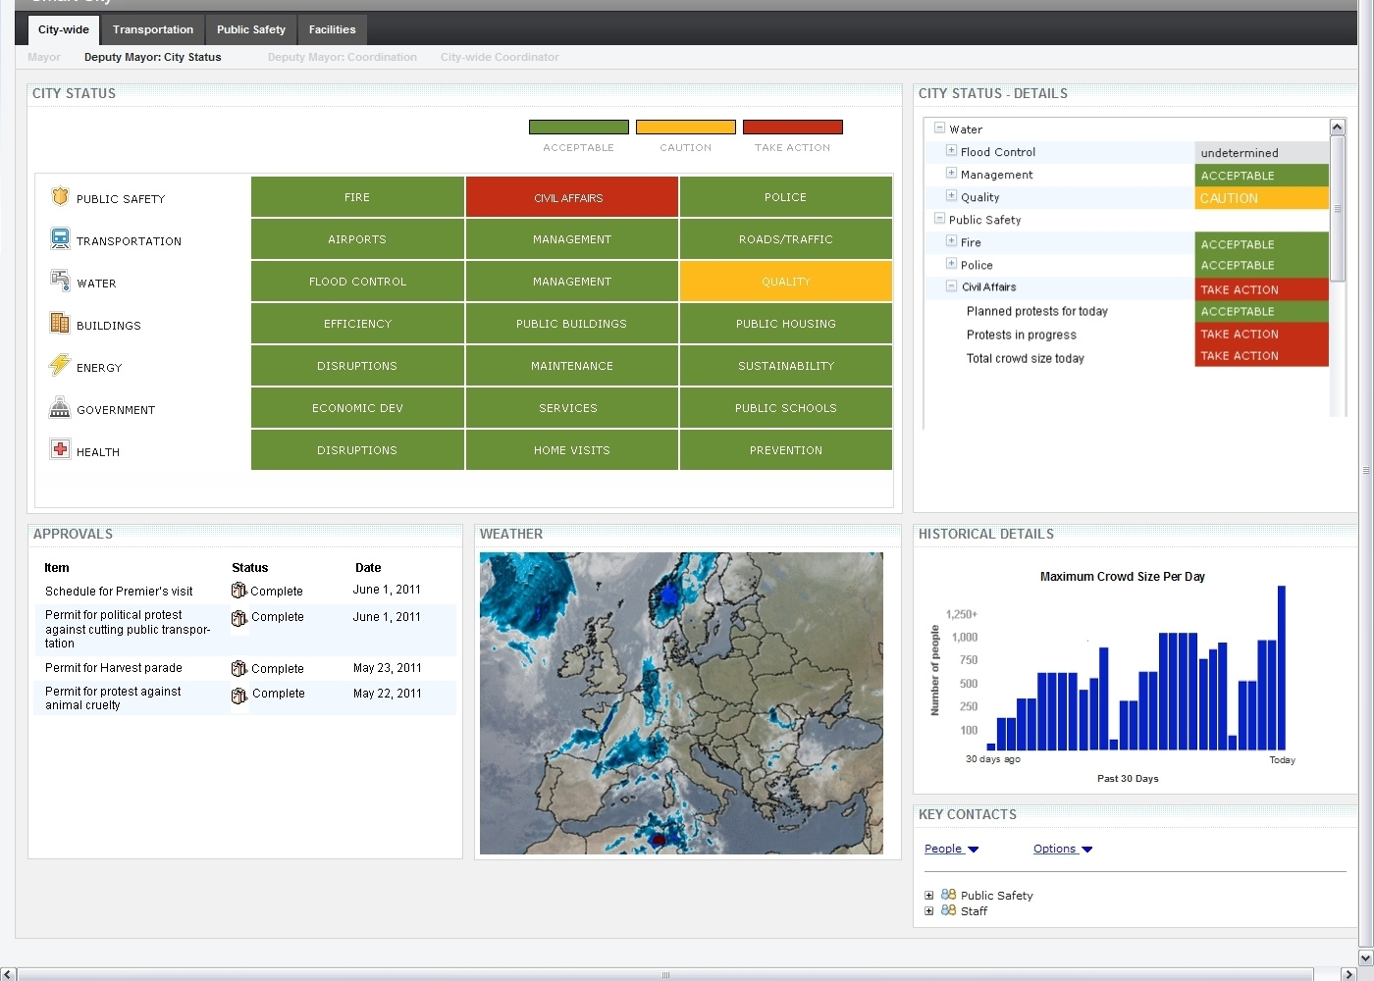Click the Transportation train icon

pyautogui.click(x=60, y=238)
